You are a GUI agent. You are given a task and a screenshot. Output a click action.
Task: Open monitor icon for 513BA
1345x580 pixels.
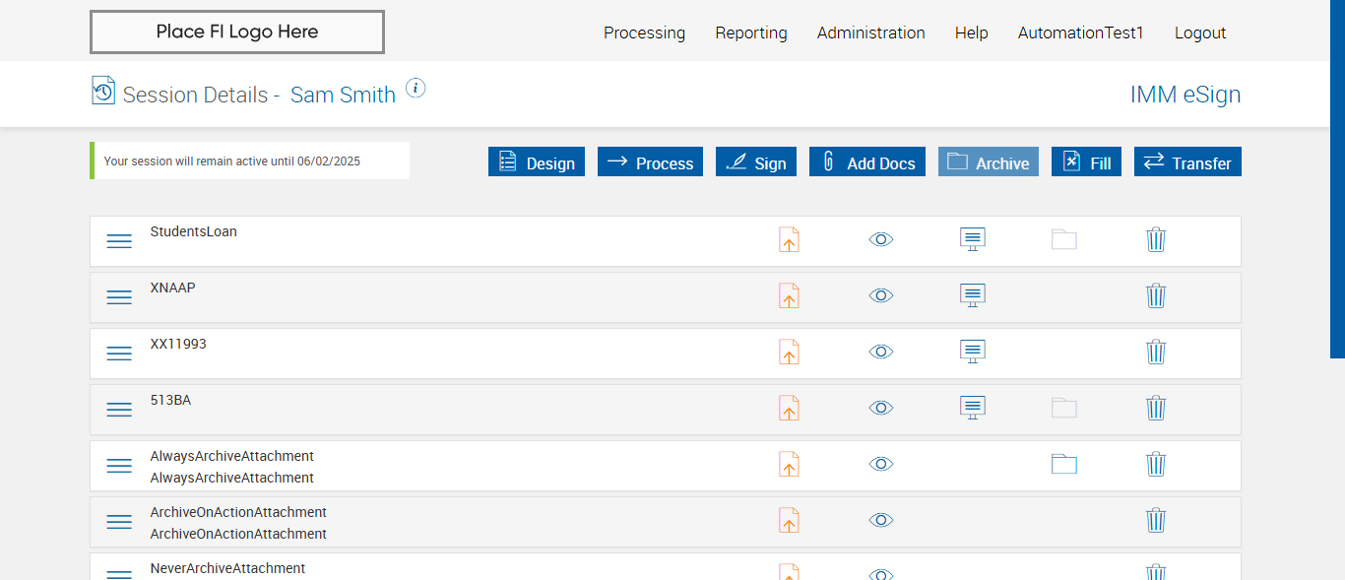[973, 408]
